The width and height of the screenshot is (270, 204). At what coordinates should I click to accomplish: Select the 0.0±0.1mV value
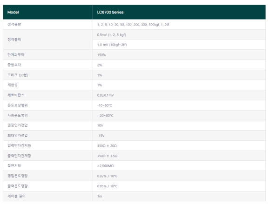point(105,95)
